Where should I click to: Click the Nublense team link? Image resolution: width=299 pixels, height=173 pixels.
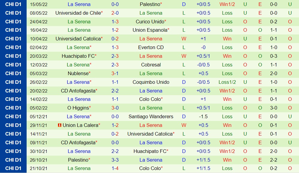[78, 73]
